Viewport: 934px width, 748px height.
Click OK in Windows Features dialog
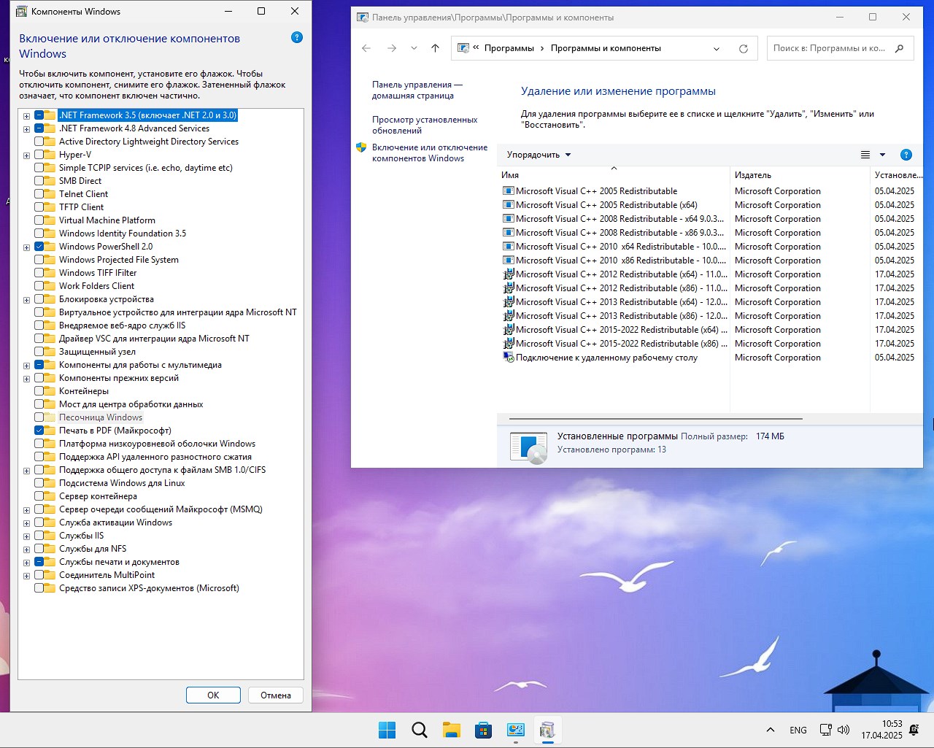(213, 695)
